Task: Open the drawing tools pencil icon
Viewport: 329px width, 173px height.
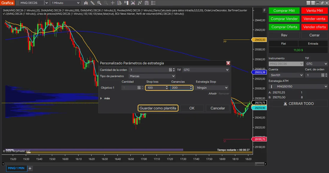Action: pyautogui.click(x=92, y=3)
